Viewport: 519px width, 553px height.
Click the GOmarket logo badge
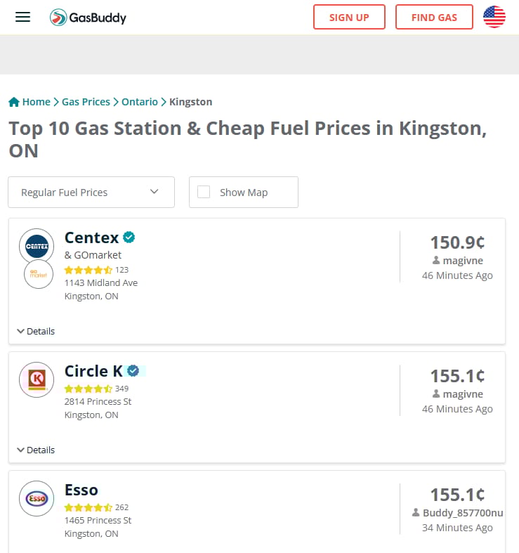(39, 274)
